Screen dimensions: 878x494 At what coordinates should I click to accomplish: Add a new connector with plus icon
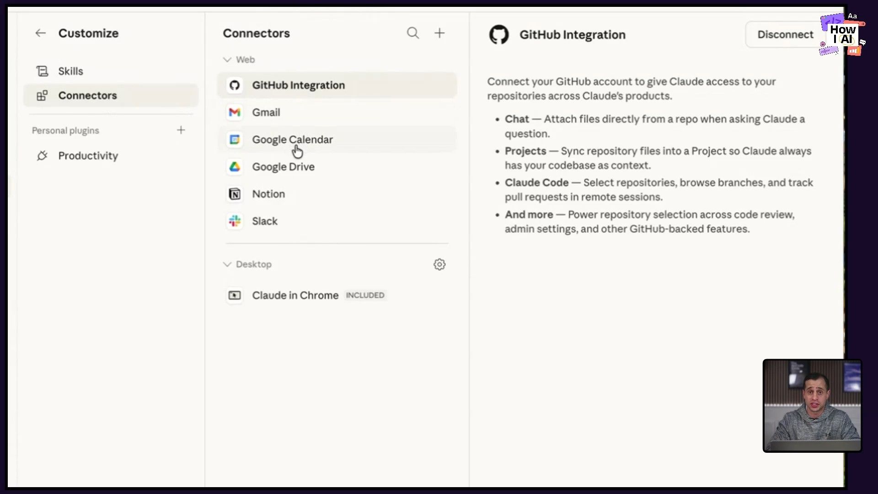click(439, 33)
